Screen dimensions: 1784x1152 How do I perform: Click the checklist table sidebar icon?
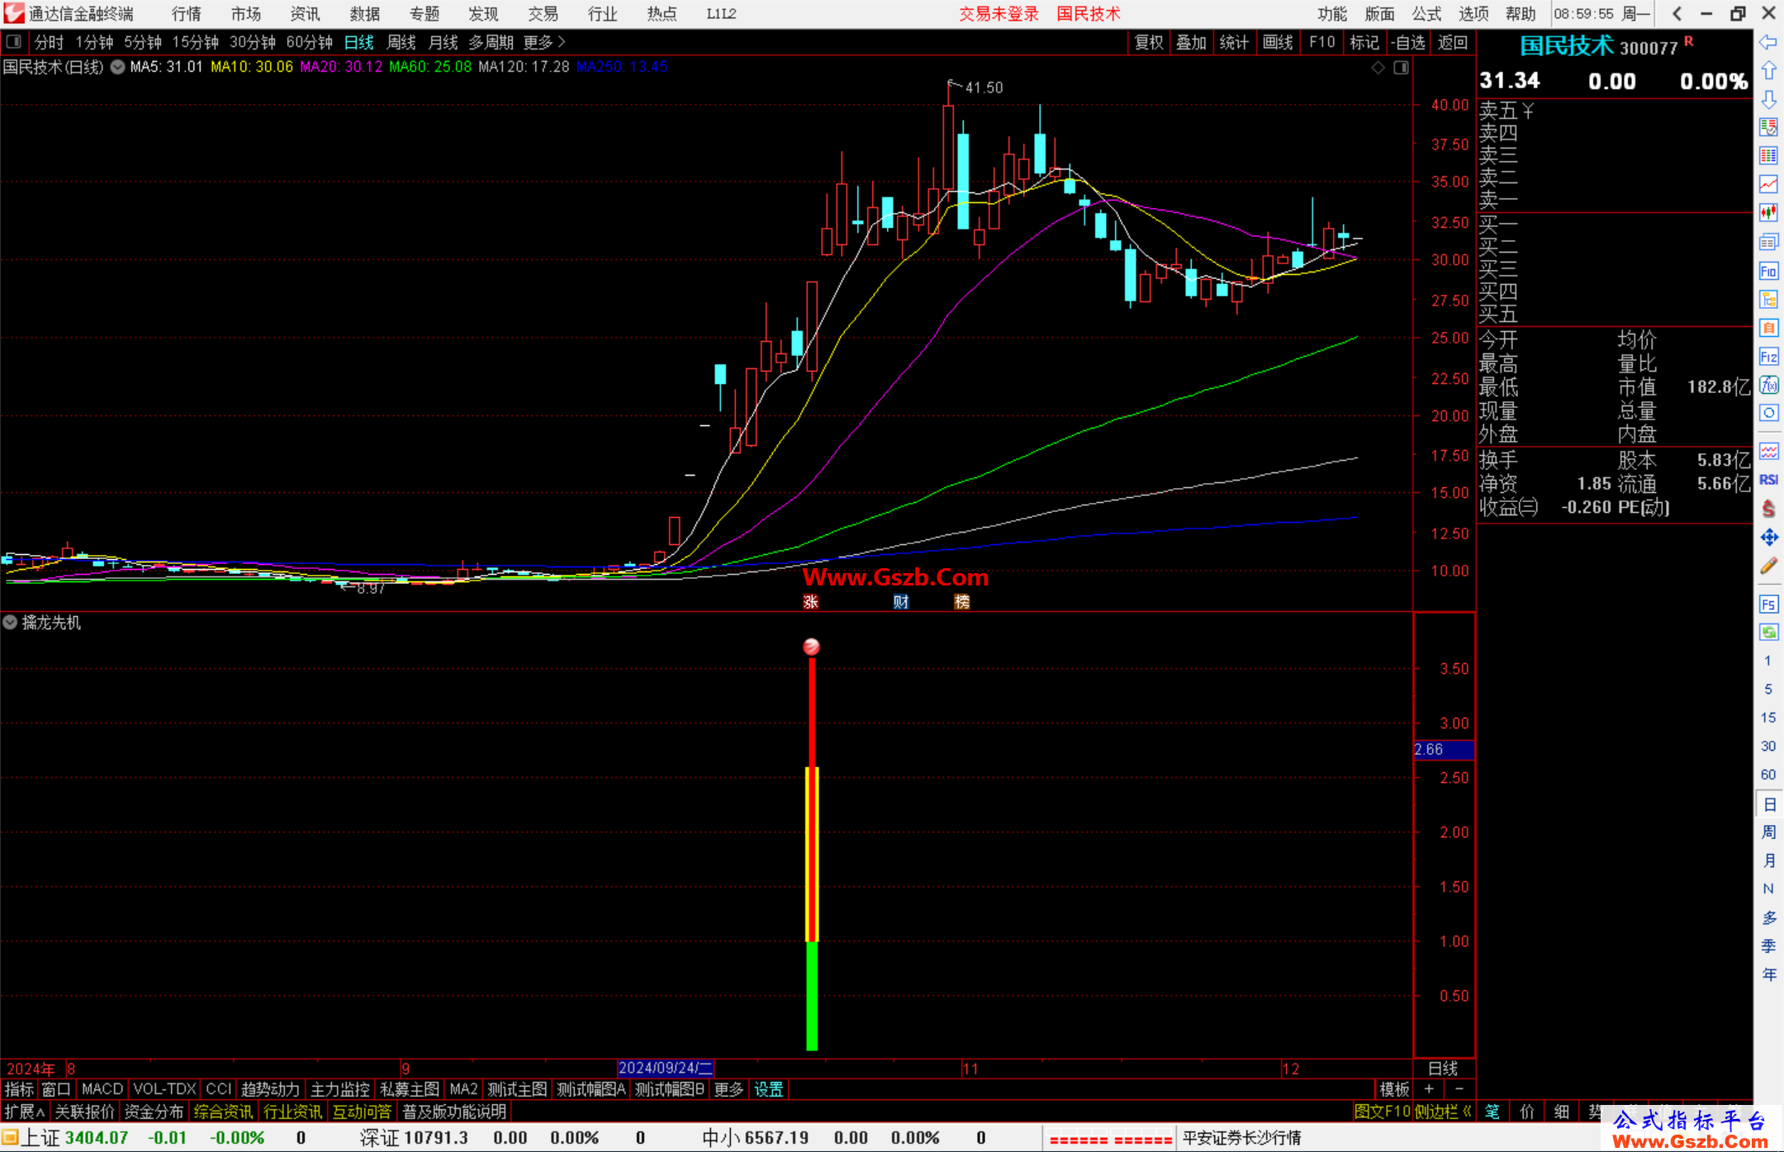click(1768, 127)
